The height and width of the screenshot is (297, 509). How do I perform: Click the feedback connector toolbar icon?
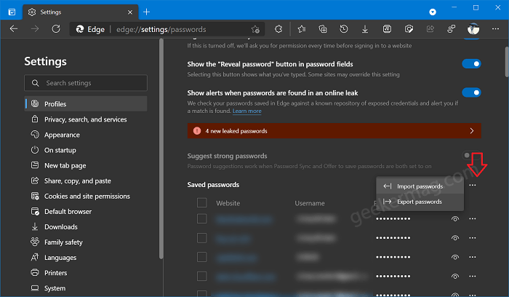(452, 29)
